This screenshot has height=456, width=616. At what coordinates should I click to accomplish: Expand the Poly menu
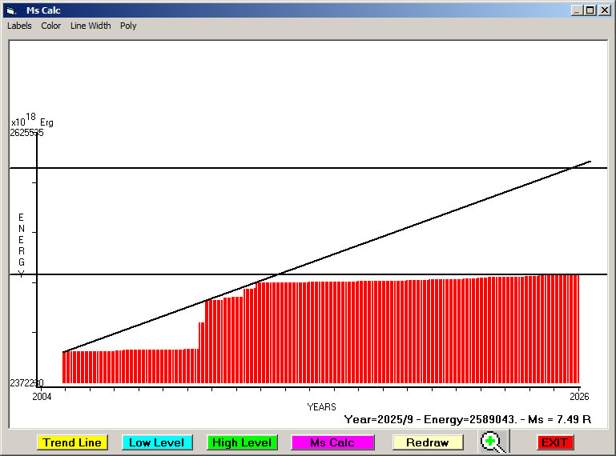tap(128, 26)
